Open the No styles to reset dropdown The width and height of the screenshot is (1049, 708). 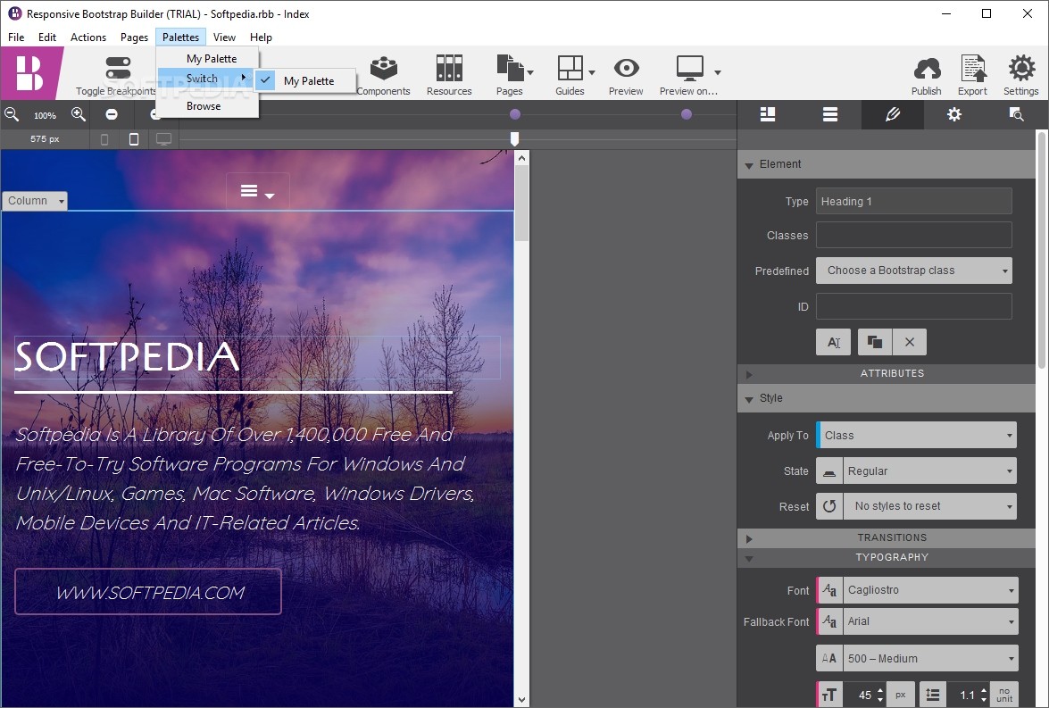click(x=930, y=506)
